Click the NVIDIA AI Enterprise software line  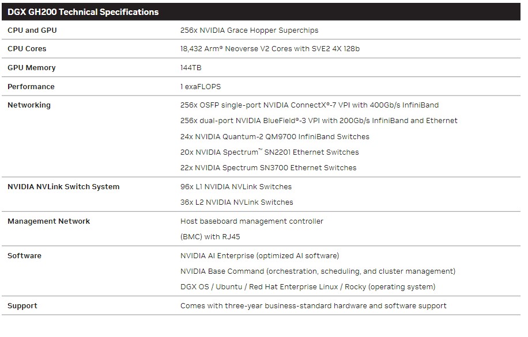(x=259, y=256)
